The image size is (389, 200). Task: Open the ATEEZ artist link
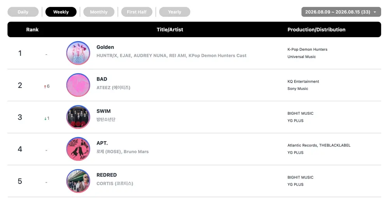click(x=113, y=88)
